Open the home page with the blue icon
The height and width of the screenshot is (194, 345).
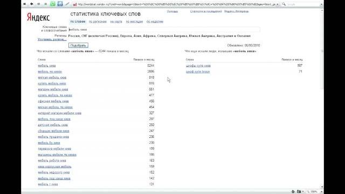[60, 4]
